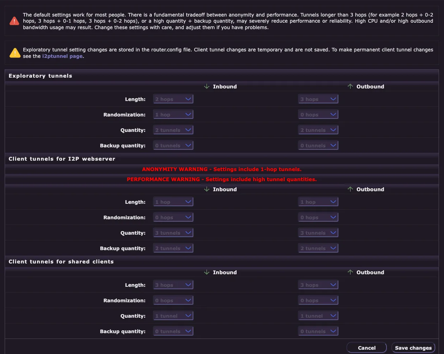Open the exploratory inbound Length dropdown
The width and height of the screenshot is (444, 354).
pyautogui.click(x=173, y=98)
